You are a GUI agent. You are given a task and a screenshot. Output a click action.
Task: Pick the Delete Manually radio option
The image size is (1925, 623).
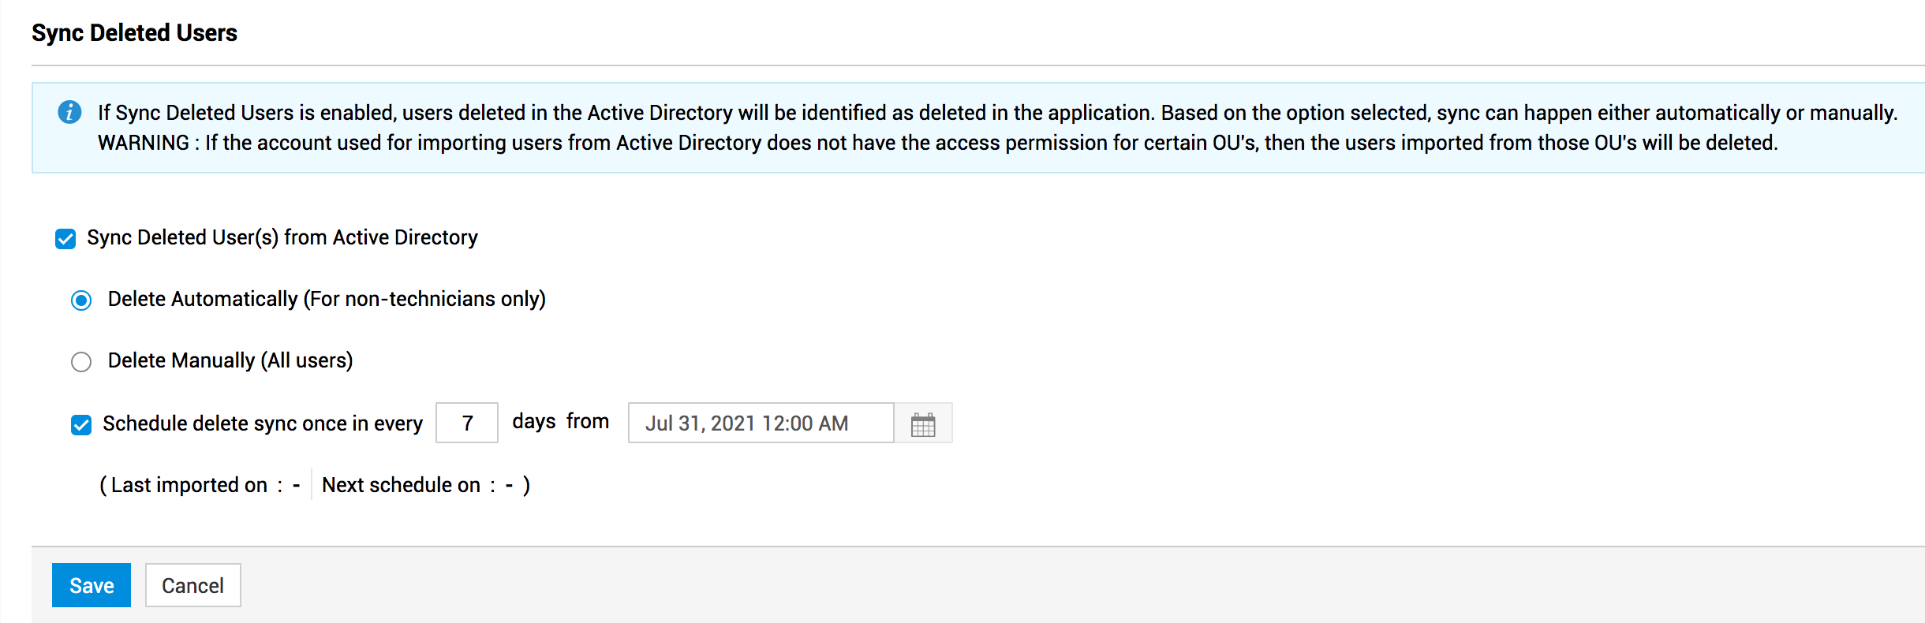[81, 361]
